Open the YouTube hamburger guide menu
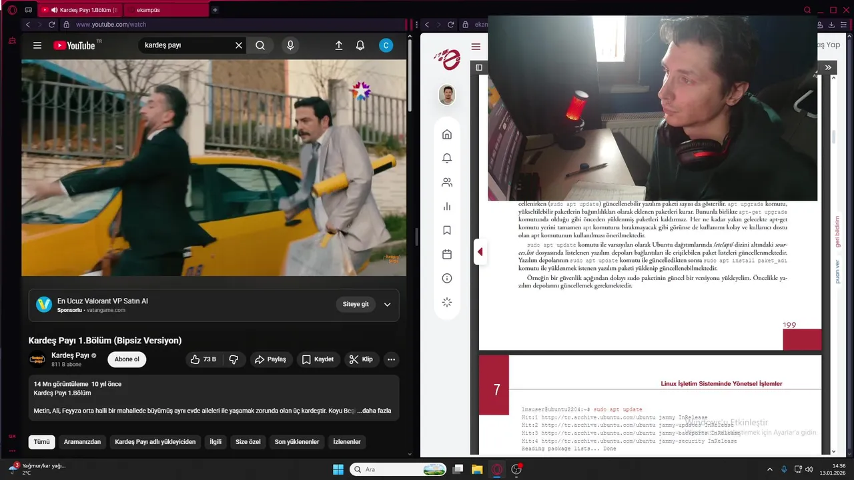 [37, 45]
